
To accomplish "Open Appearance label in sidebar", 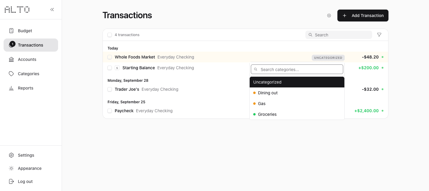I will pos(29,168).
